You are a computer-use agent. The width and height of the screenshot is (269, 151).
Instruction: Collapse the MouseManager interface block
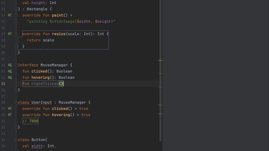click(x=16, y=65)
